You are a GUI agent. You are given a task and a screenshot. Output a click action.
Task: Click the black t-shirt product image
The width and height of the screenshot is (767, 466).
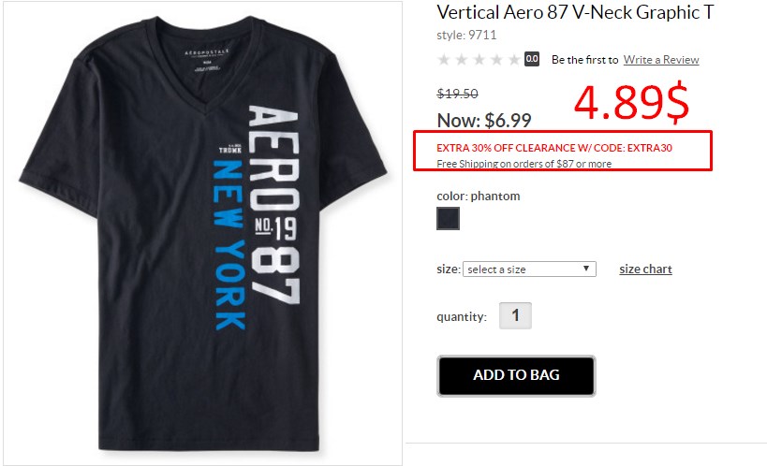(x=203, y=233)
